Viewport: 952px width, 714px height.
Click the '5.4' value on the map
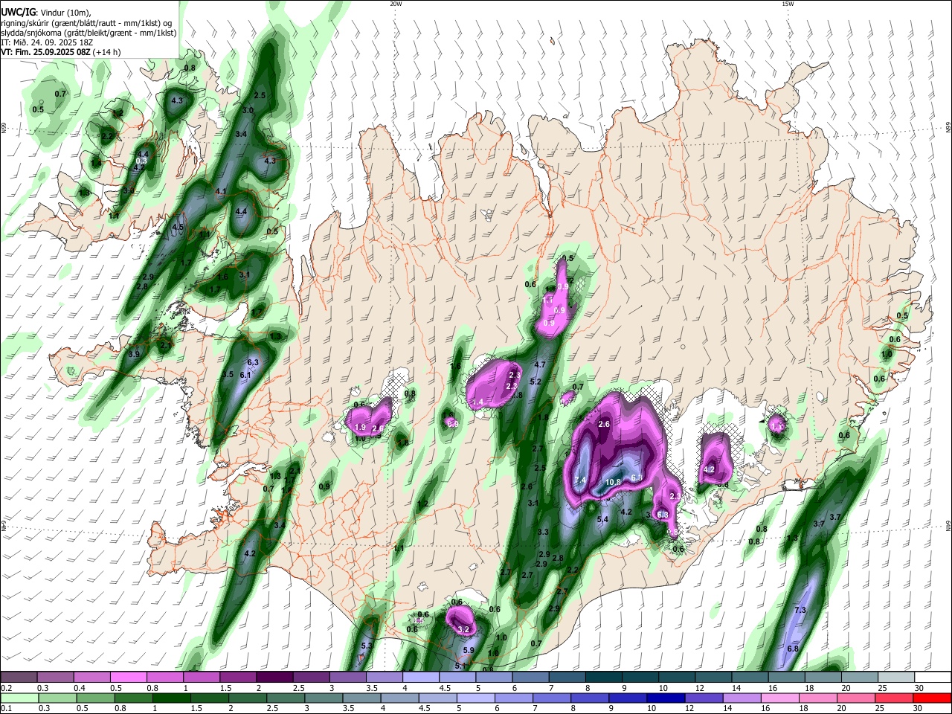pyautogui.click(x=603, y=519)
